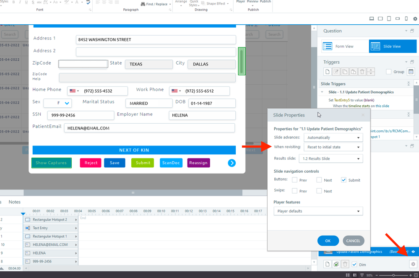The width and height of the screenshot is (419, 278).
Task: Switch to Slide View in status bar
Action: (x=354, y=275)
